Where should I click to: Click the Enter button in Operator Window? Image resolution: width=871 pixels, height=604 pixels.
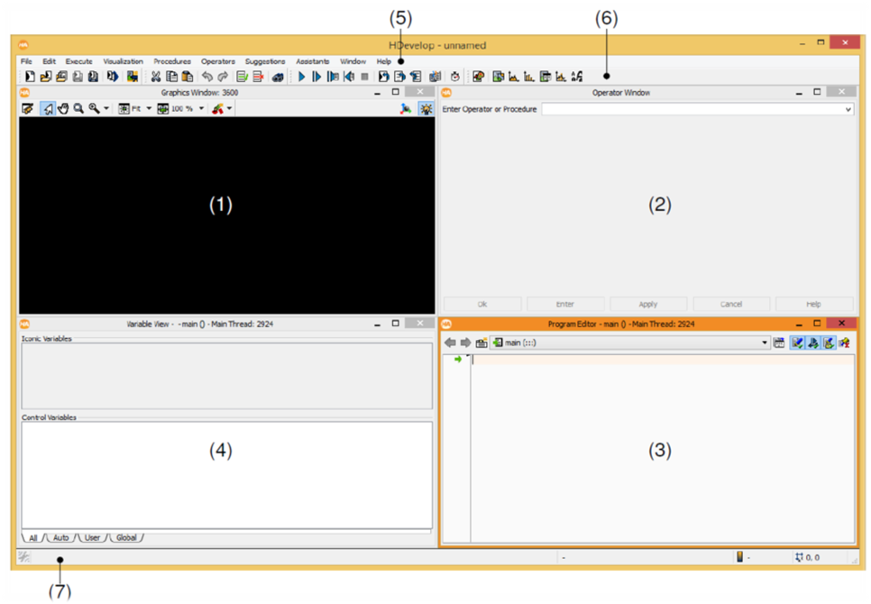pyautogui.click(x=565, y=304)
